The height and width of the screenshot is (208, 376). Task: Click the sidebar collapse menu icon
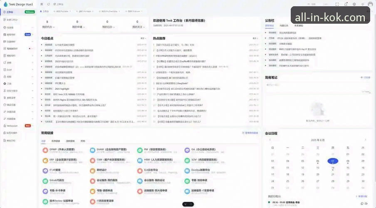pos(42,4)
